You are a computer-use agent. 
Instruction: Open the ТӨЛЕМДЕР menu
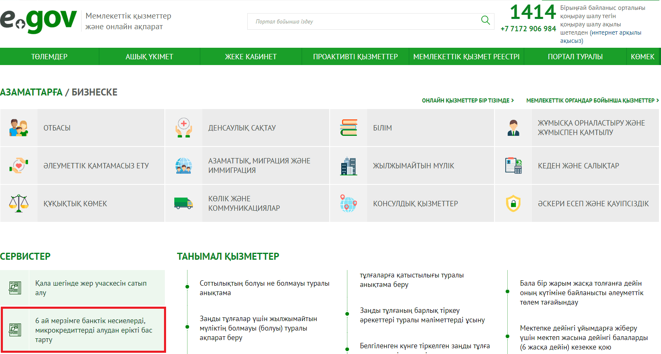click(x=49, y=57)
